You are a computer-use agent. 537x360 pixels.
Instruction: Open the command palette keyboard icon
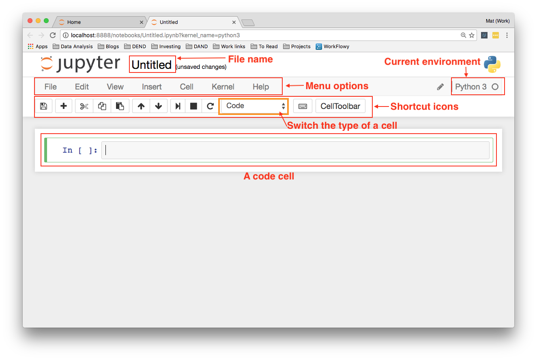pyautogui.click(x=303, y=106)
